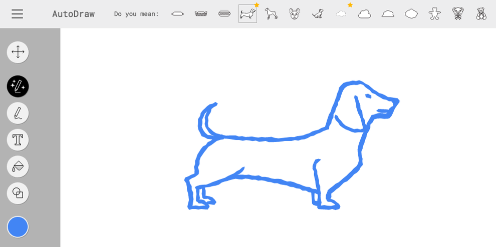Pick the bear with bow tie suggestion

pyautogui.click(x=458, y=14)
